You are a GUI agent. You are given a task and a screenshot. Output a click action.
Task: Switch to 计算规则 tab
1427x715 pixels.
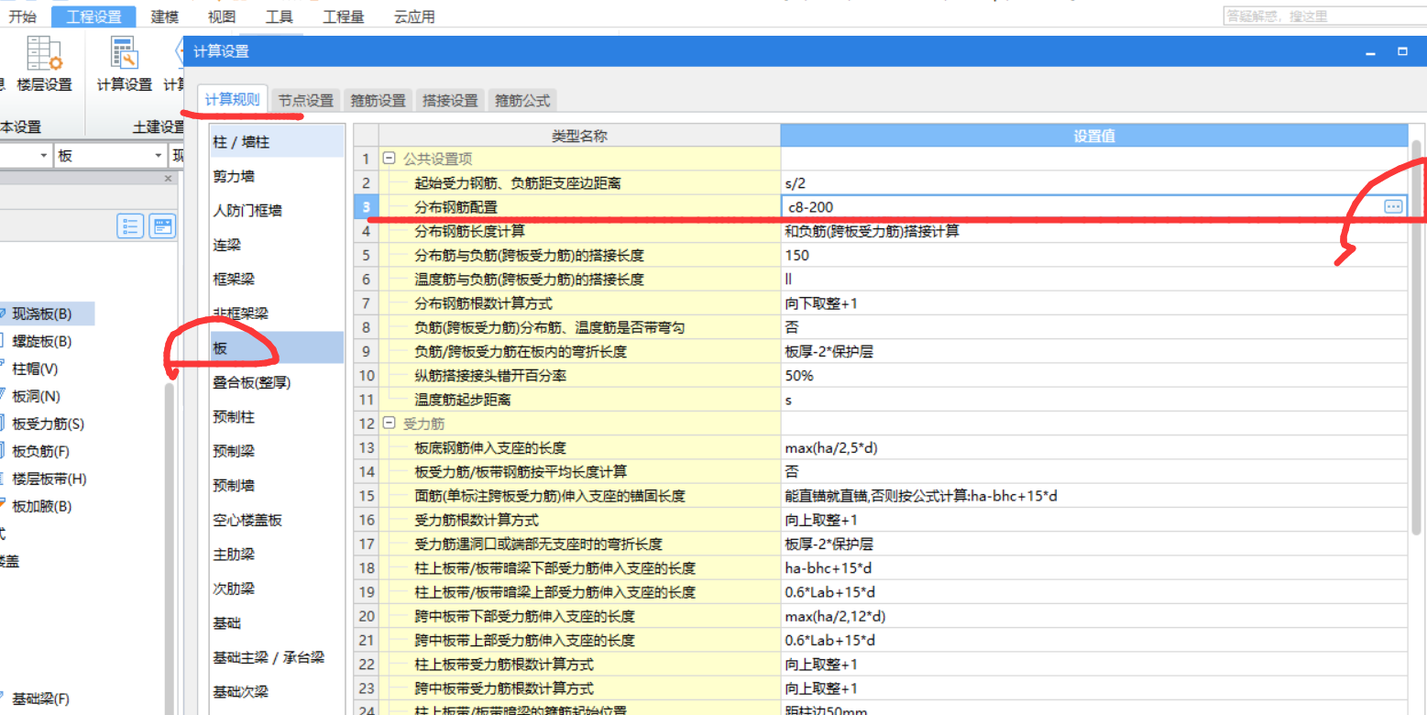click(232, 100)
